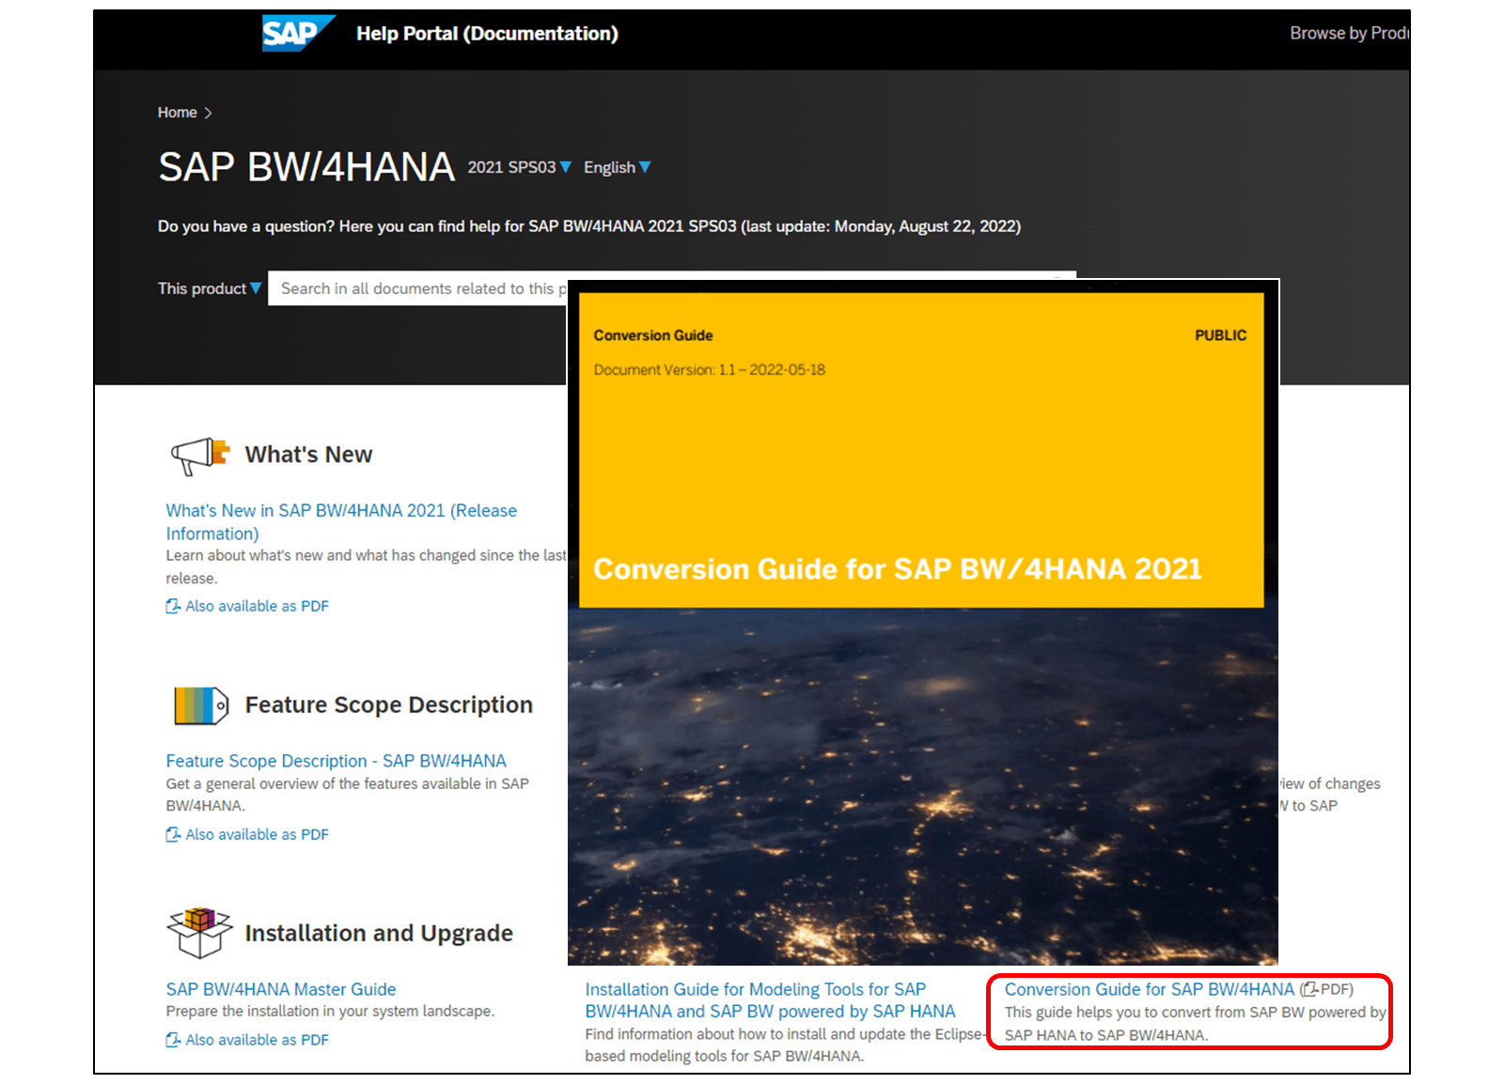Click the PDF icon under Feature Scope Description
Screen dimensions: 1504x1084
173,834
